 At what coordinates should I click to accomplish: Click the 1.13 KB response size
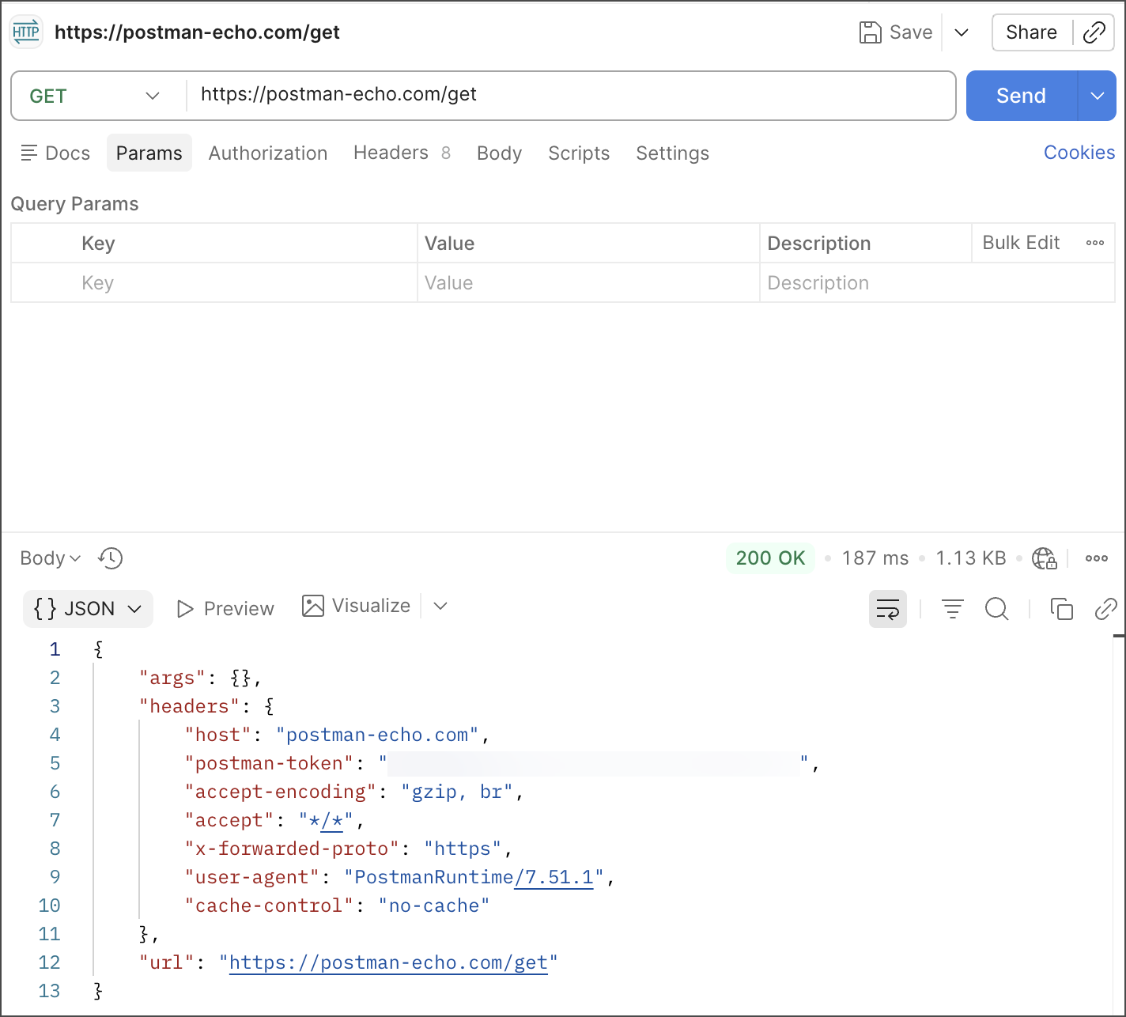pos(971,558)
